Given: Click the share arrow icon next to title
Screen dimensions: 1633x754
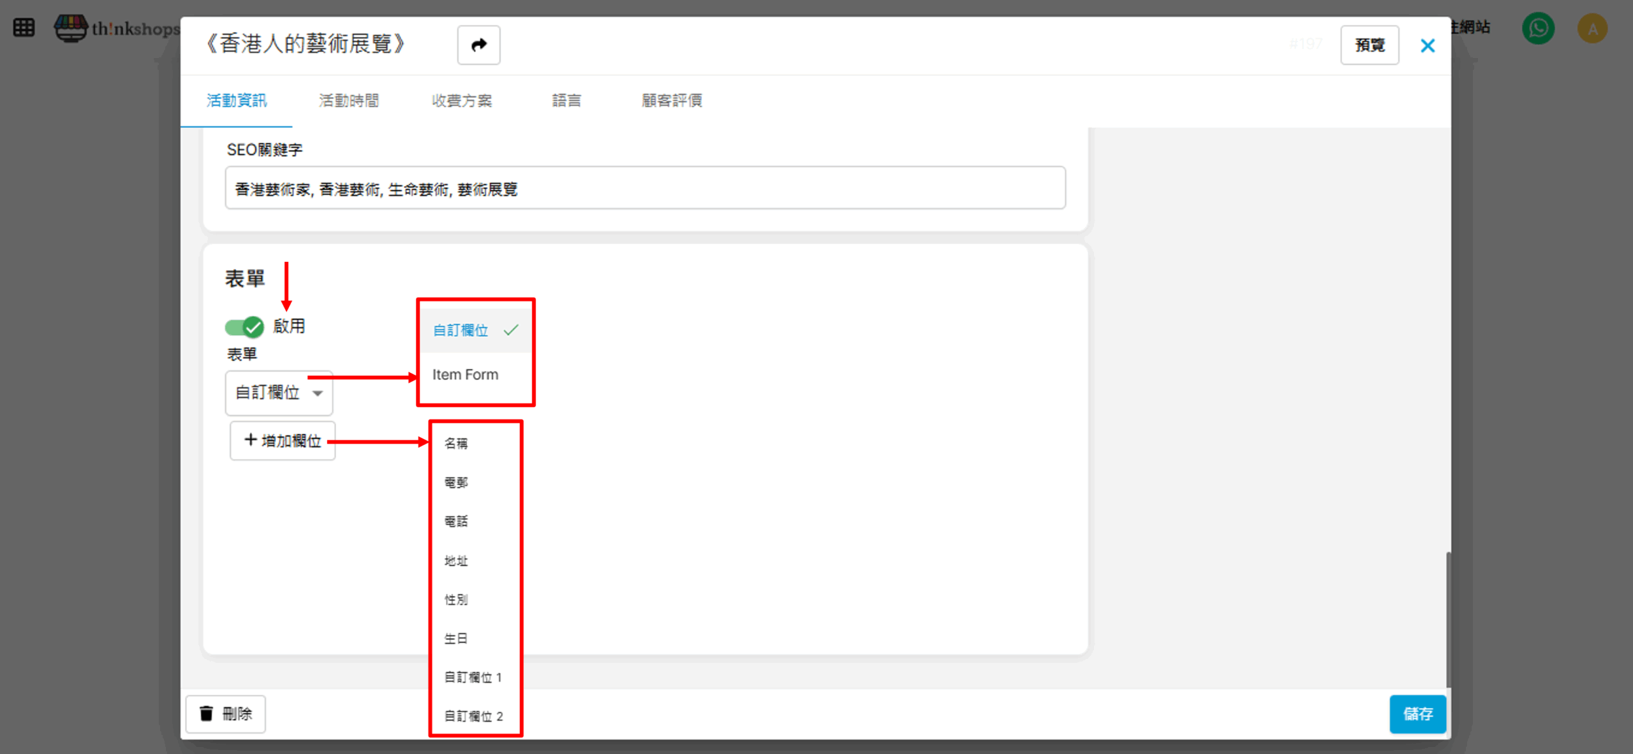Looking at the screenshot, I should click(478, 45).
